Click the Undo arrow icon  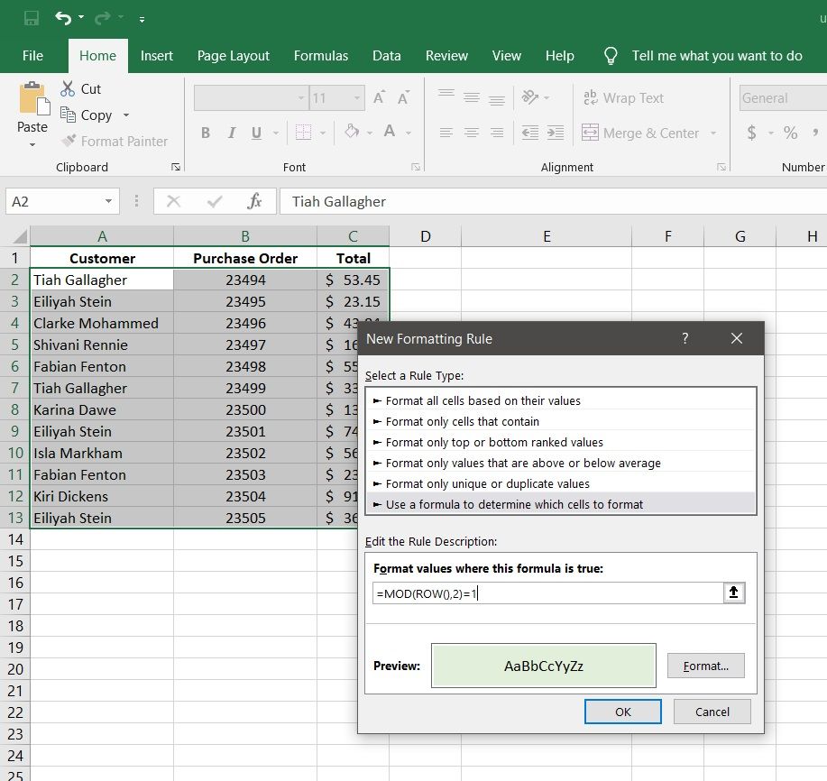[x=62, y=18]
